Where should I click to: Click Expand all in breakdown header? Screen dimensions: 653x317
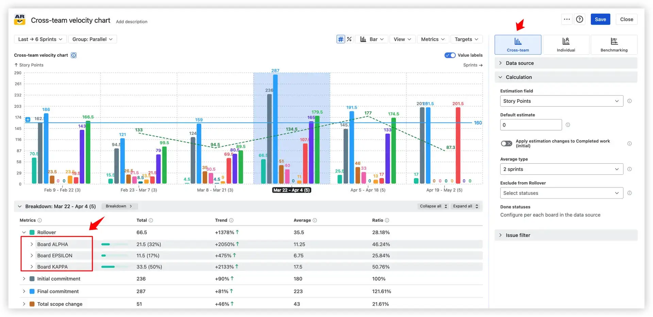466,206
